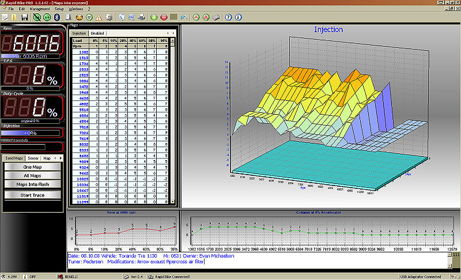Select the Sensor tab
The width and height of the screenshot is (461, 280).
(x=33, y=158)
